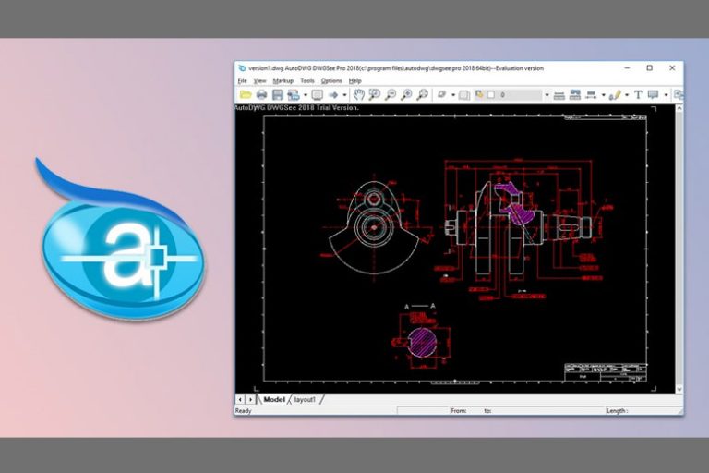
Task: Select the comment callout bubble tool
Action: tap(653, 94)
